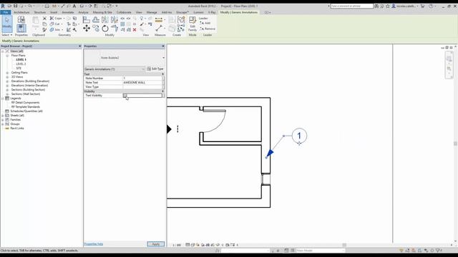This screenshot has height=257, width=458.
Task: Expand the Ceiling Plans node
Action: pyautogui.click(x=7, y=73)
